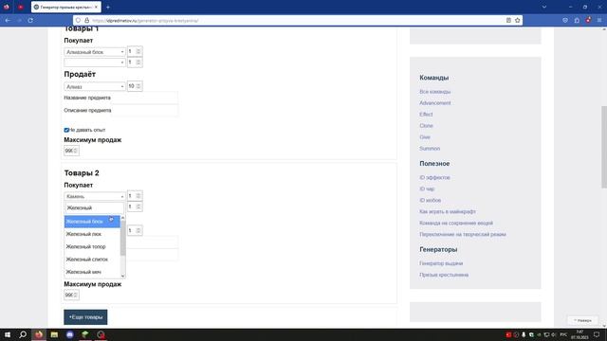
Task: Toggle Не давать опыт checkbox
Action: [66, 130]
